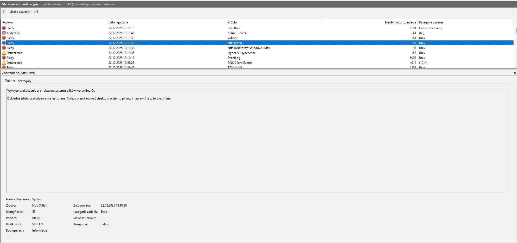Image resolution: width=517 pixels, height=243 pixels.
Task: Sort events by the Poziom column
Action: pyautogui.click(x=54, y=22)
